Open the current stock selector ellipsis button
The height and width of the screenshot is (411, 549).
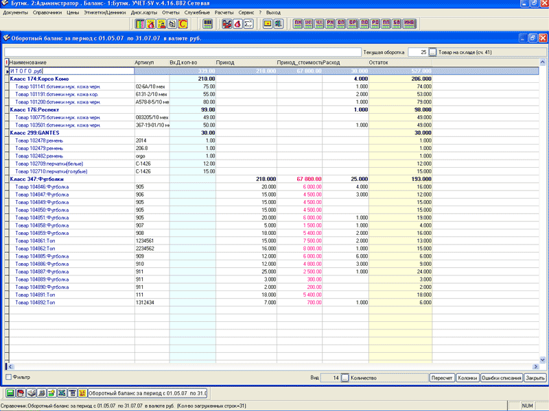click(432, 52)
